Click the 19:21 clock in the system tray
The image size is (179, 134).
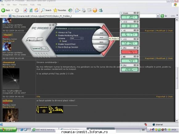tap(174, 130)
